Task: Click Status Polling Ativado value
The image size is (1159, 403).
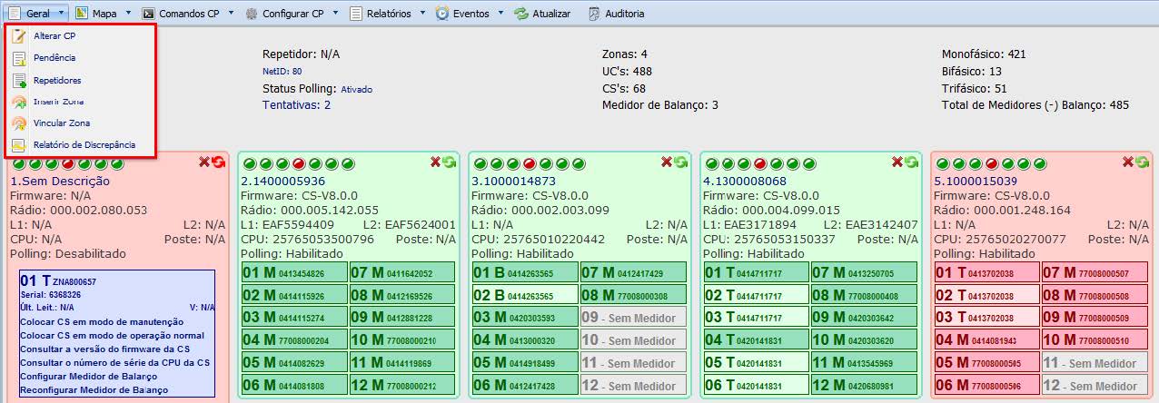Action: point(356,90)
